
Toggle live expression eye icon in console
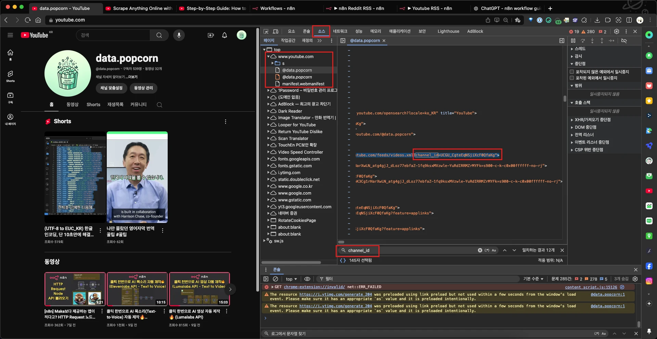tap(307, 279)
